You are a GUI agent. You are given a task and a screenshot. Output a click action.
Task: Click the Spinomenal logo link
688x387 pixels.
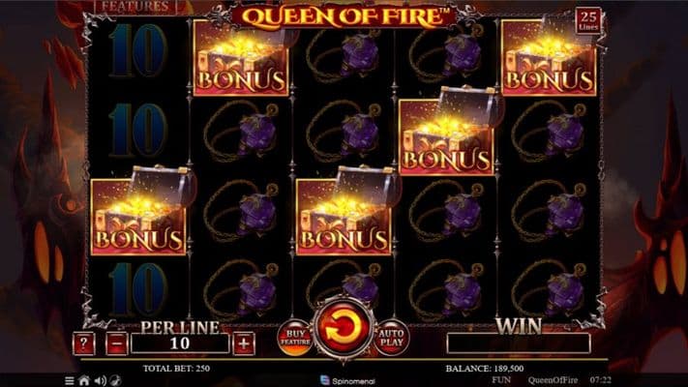click(347, 380)
